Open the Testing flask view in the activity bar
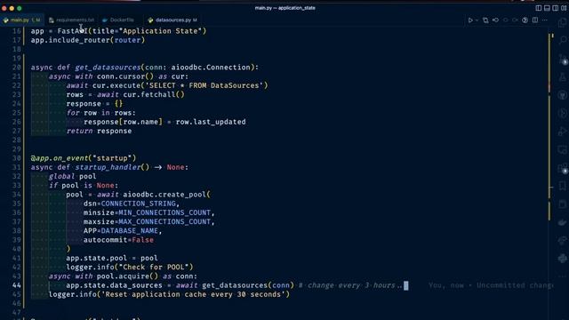 [x=562, y=77]
